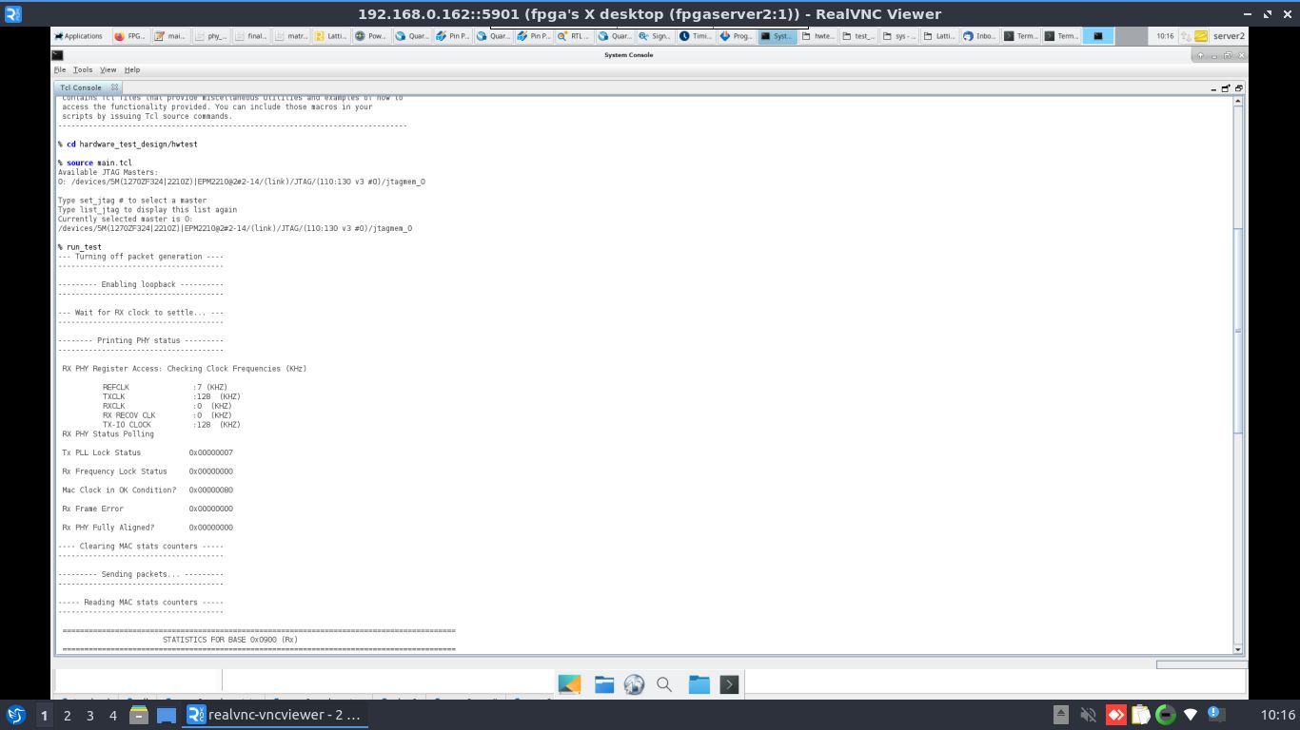Switch to the Thunderbird Inbox window
The width and height of the screenshot is (1300, 730).
[x=979, y=36]
